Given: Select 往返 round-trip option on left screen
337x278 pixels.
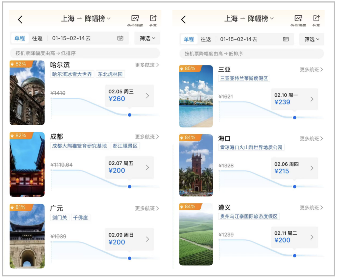Looking at the screenshot, I should tap(37, 38).
